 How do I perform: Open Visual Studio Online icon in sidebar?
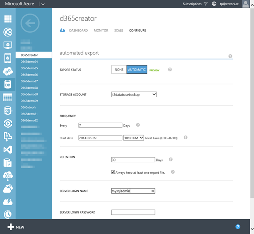(8, 149)
